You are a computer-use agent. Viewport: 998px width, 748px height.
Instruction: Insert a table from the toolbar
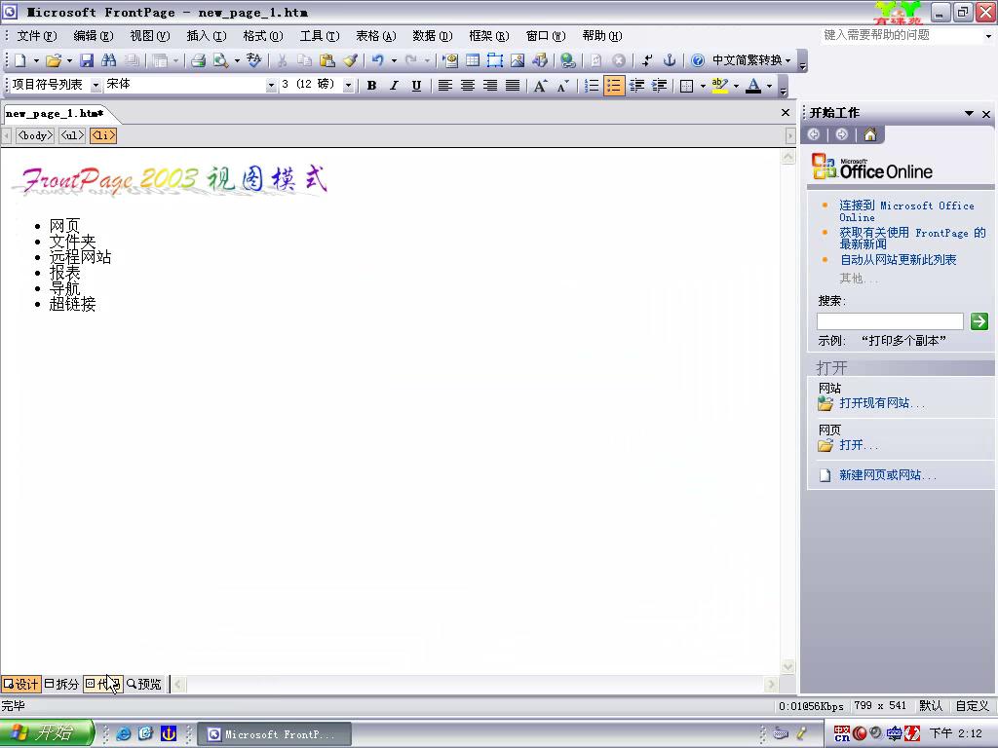[x=473, y=60]
